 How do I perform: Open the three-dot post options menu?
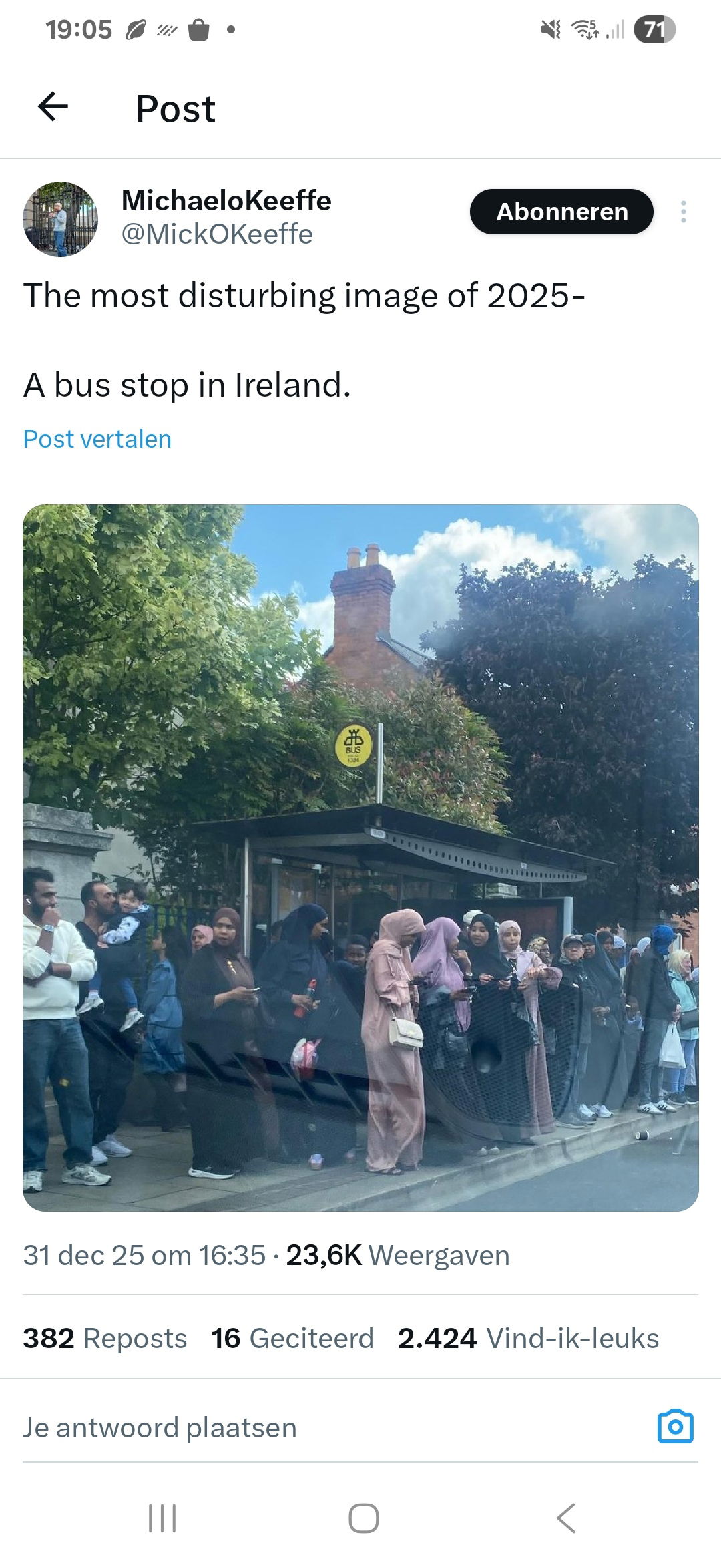(x=683, y=212)
